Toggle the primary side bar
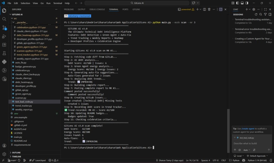This screenshot has height=163, width=274. [238, 3]
